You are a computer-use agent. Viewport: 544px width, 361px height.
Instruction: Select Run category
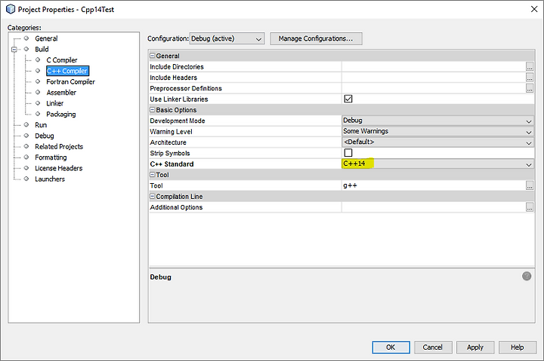pos(41,125)
